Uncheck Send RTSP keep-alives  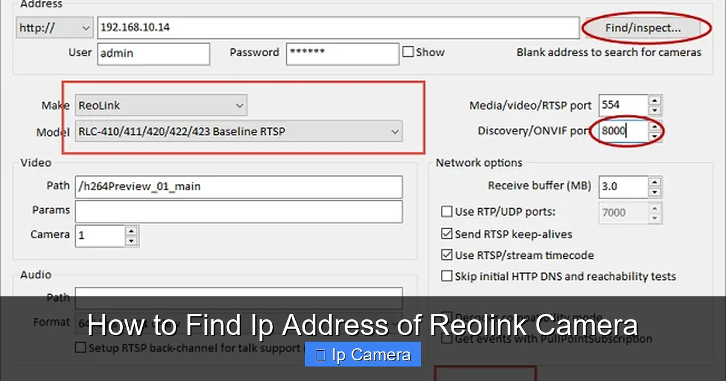[446, 233]
